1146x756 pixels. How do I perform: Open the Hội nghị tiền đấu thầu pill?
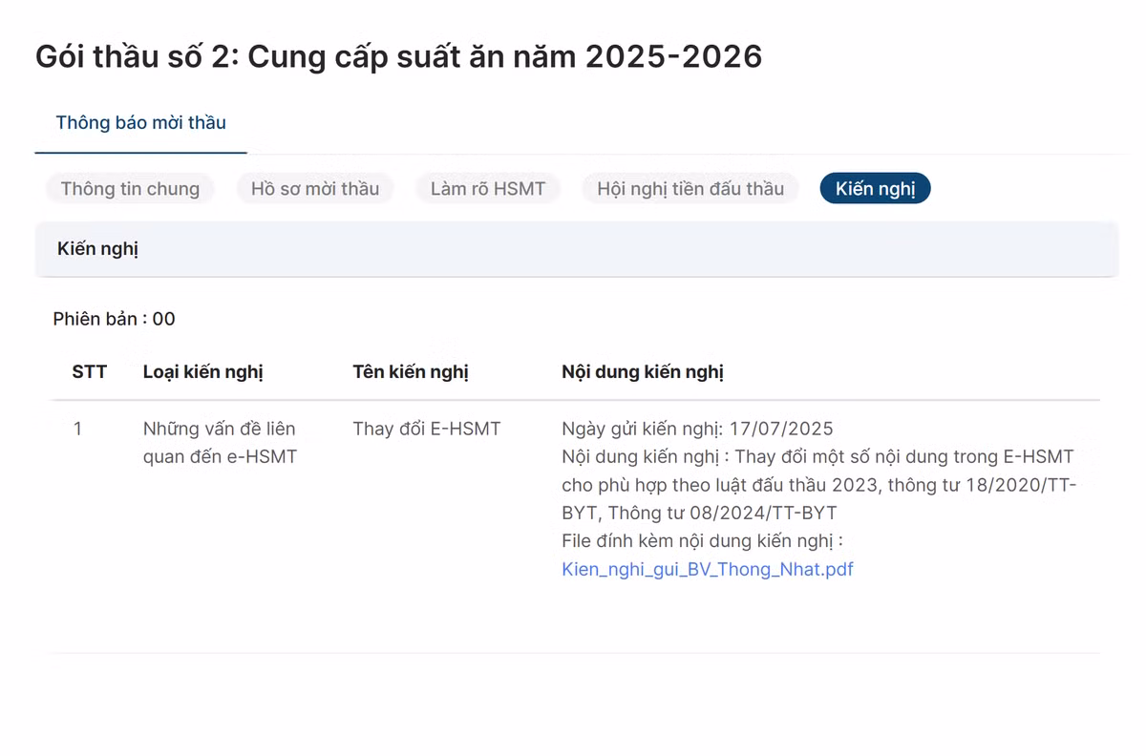click(x=690, y=189)
